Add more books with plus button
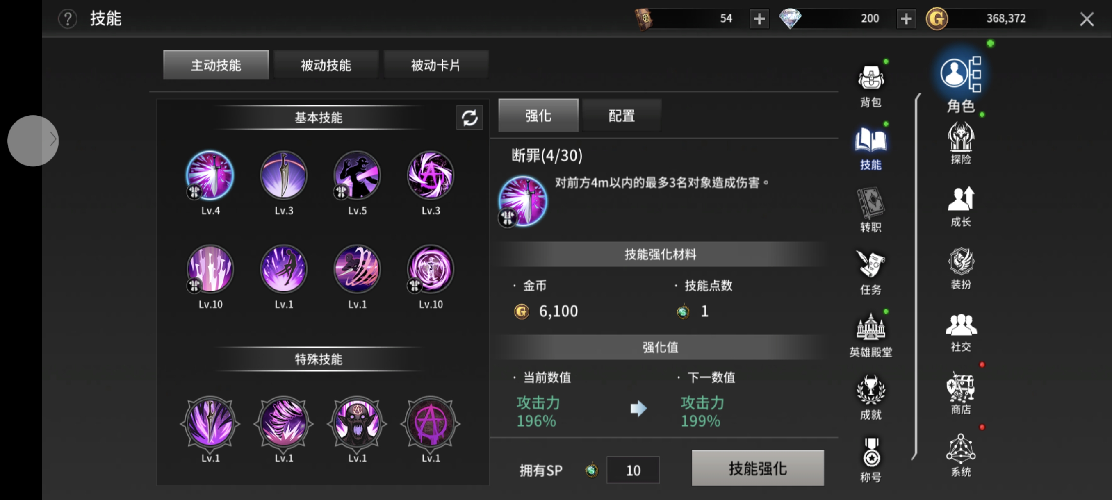The height and width of the screenshot is (500, 1112). click(x=759, y=18)
